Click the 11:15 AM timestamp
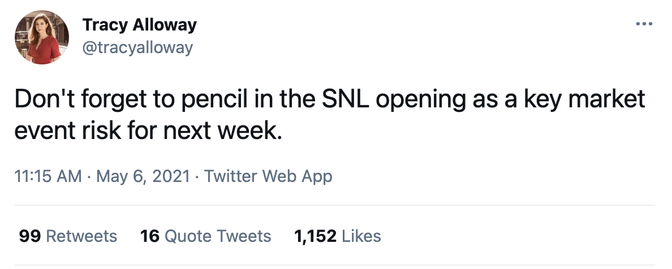672x269 pixels. click(x=48, y=177)
